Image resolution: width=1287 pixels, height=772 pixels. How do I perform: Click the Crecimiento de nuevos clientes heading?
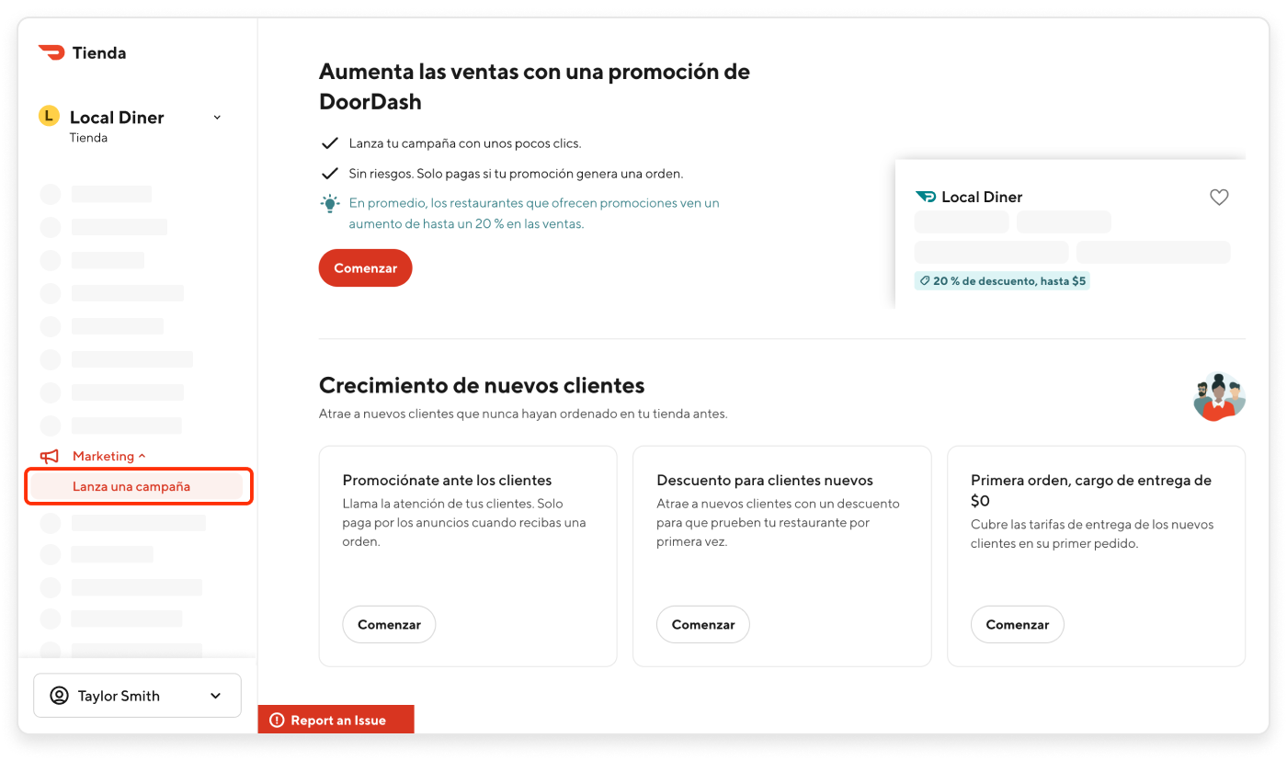[482, 385]
